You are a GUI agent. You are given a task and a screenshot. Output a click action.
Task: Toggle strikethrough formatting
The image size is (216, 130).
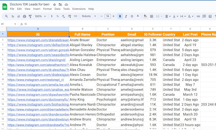click(132, 16)
